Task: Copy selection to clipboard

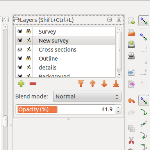Action: pyautogui.click(x=131, y=129)
